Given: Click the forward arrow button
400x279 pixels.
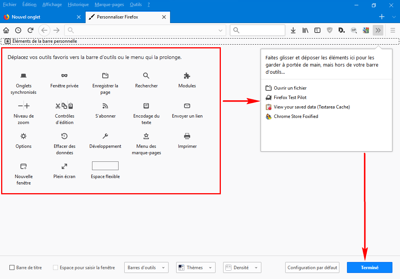Looking at the screenshot, I should click(56, 30).
